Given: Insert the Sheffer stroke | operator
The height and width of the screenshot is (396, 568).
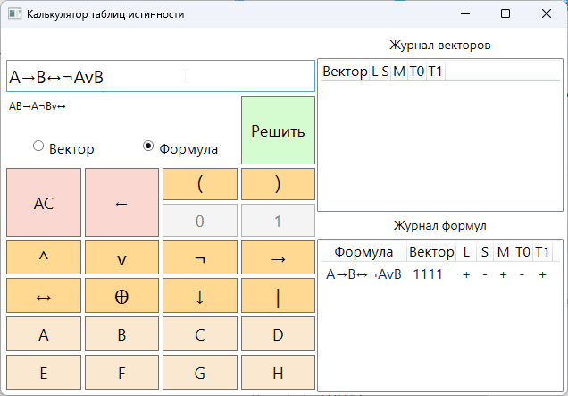Looking at the screenshot, I should click(x=278, y=295).
